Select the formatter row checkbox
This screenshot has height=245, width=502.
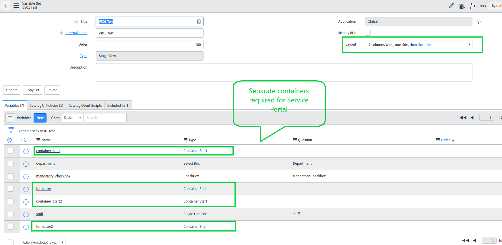pyautogui.click(x=11, y=189)
